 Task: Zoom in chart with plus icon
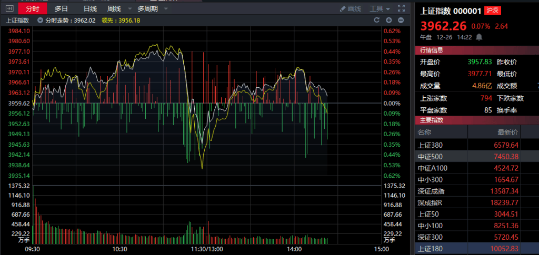point(389,20)
